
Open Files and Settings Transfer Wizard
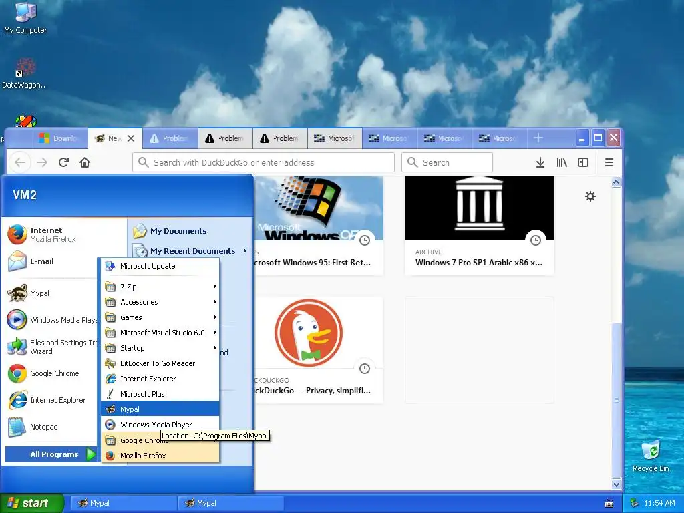coord(51,347)
